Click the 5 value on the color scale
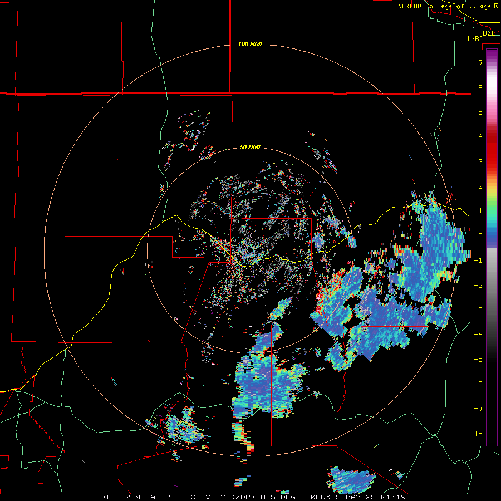Image resolution: width=501 pixels, height=501 pixels. (480, 112)
